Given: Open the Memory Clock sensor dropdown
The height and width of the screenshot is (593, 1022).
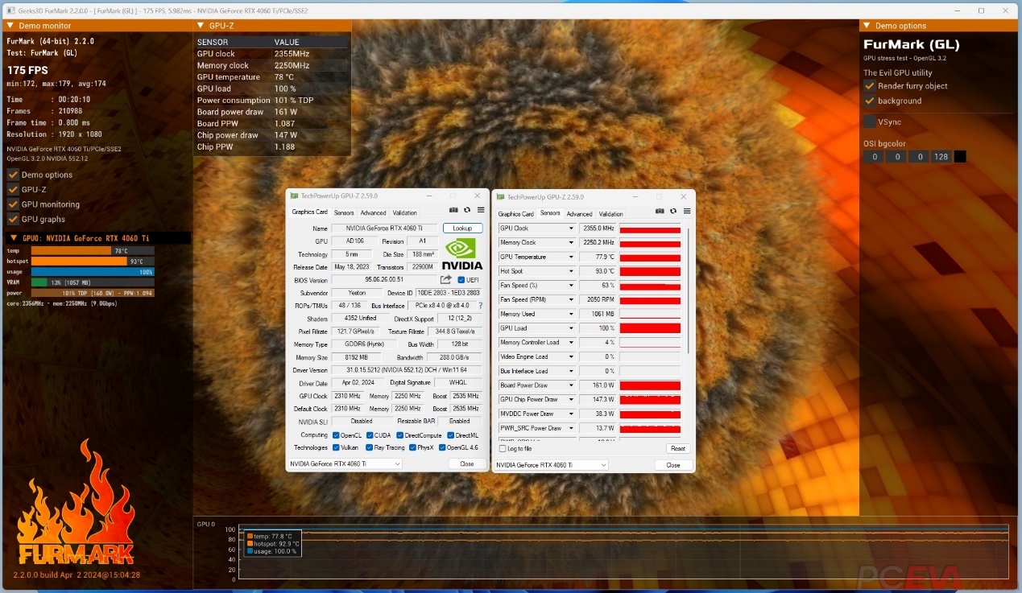Looking at the screenshot, I should pyautogui.click(x=571, y=242).
